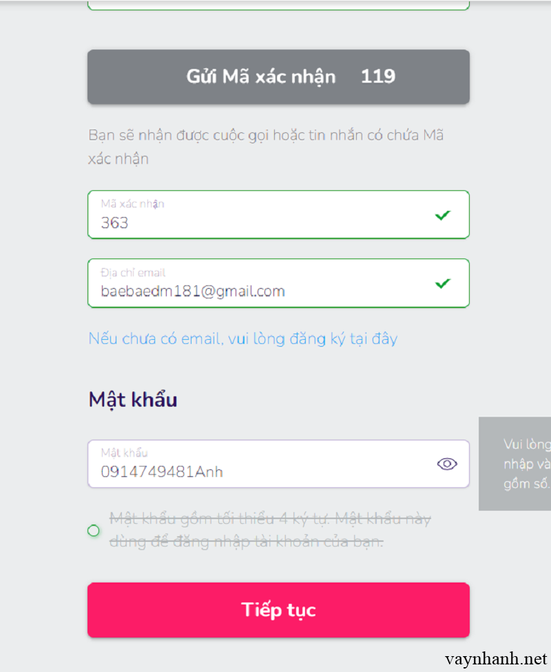551x672 pixels.
Task: Click the helper text about receiving a call
Action: coord(266,146)
